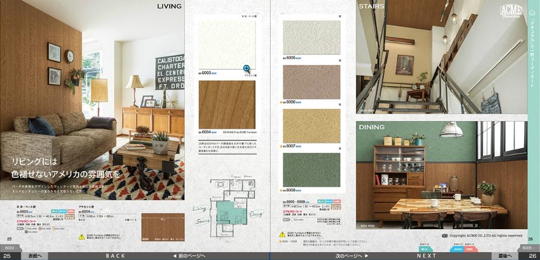Click the right arrow for next page
540x260 pixels.
(366, 256)
